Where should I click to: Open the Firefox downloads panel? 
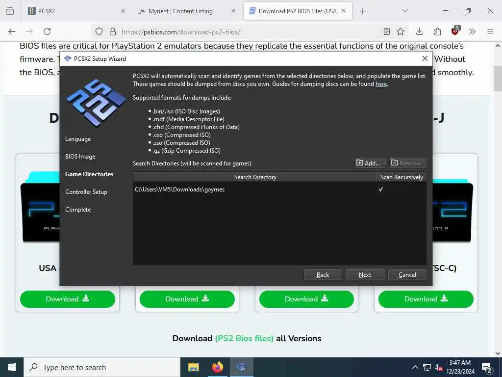(x=420, y=31)
